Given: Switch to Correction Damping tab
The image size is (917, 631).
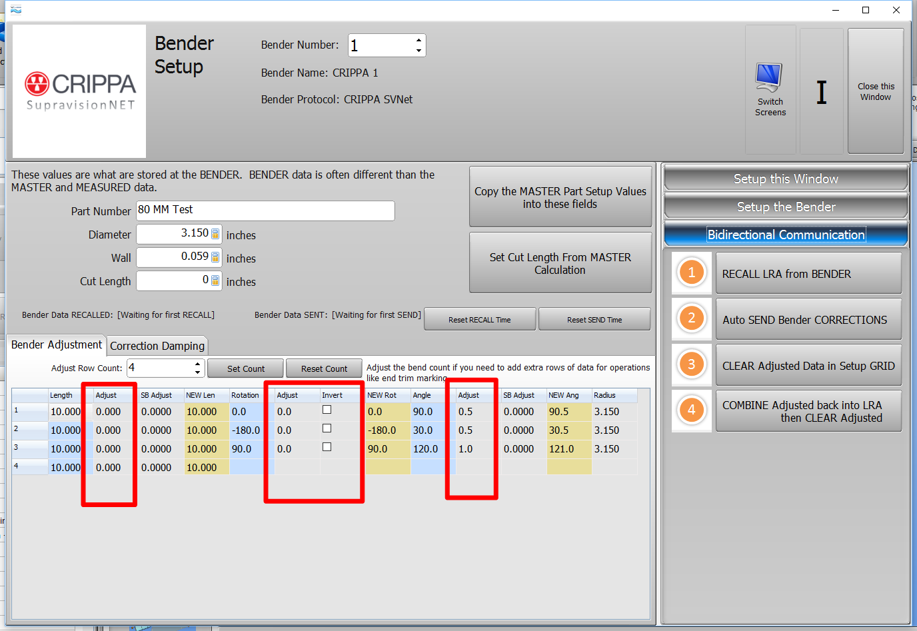Looking at the screenshot, I should click(157, 346).
